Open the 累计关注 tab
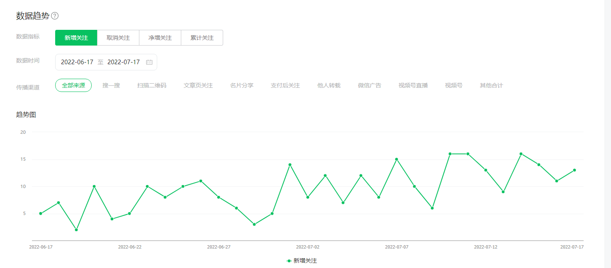Screen dimensions: 611x268 pyautogui.click(x=202, y=38)
